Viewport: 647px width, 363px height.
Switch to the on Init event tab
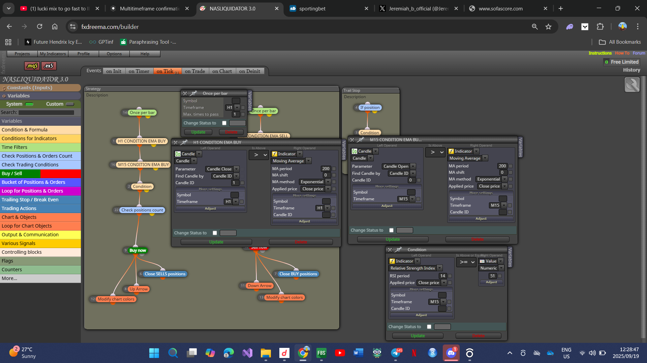coord(114,71)
